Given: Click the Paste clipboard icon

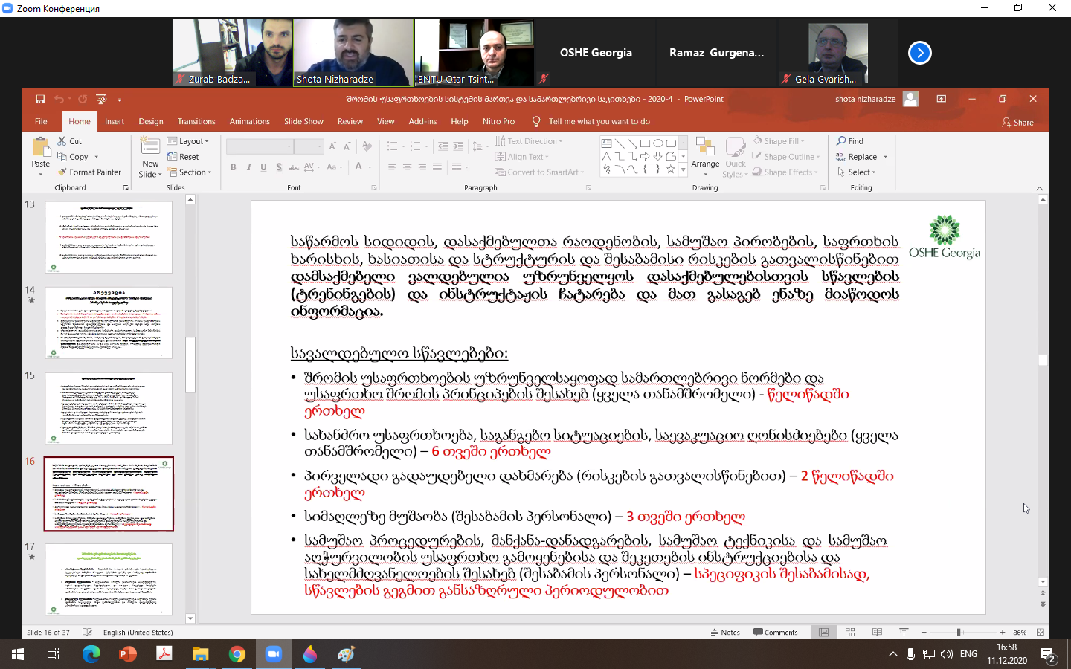Looking at the screenshot, I should pyautogui.click(x=41, y=147).
